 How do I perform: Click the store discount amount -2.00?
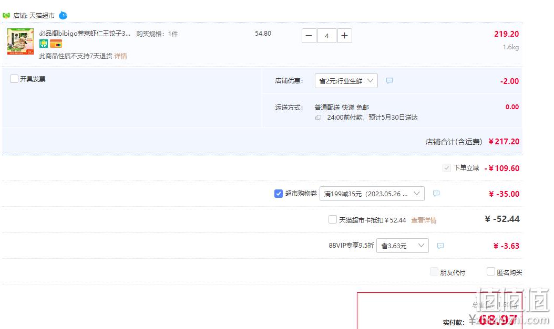point(509,81)
